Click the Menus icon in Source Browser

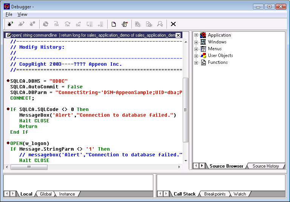tap(203, 49)
